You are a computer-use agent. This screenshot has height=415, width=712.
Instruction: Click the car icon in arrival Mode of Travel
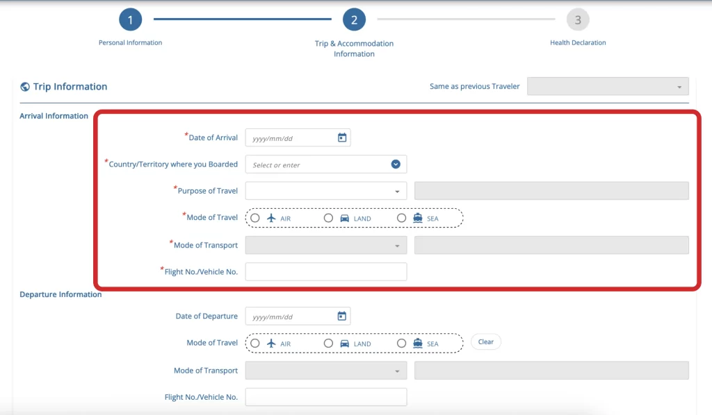coord(345,219)
